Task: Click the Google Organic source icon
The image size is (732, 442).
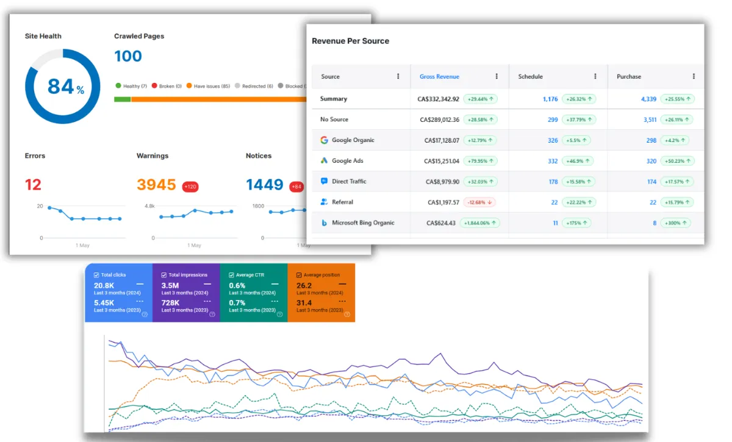Action: tap(325, 140)
